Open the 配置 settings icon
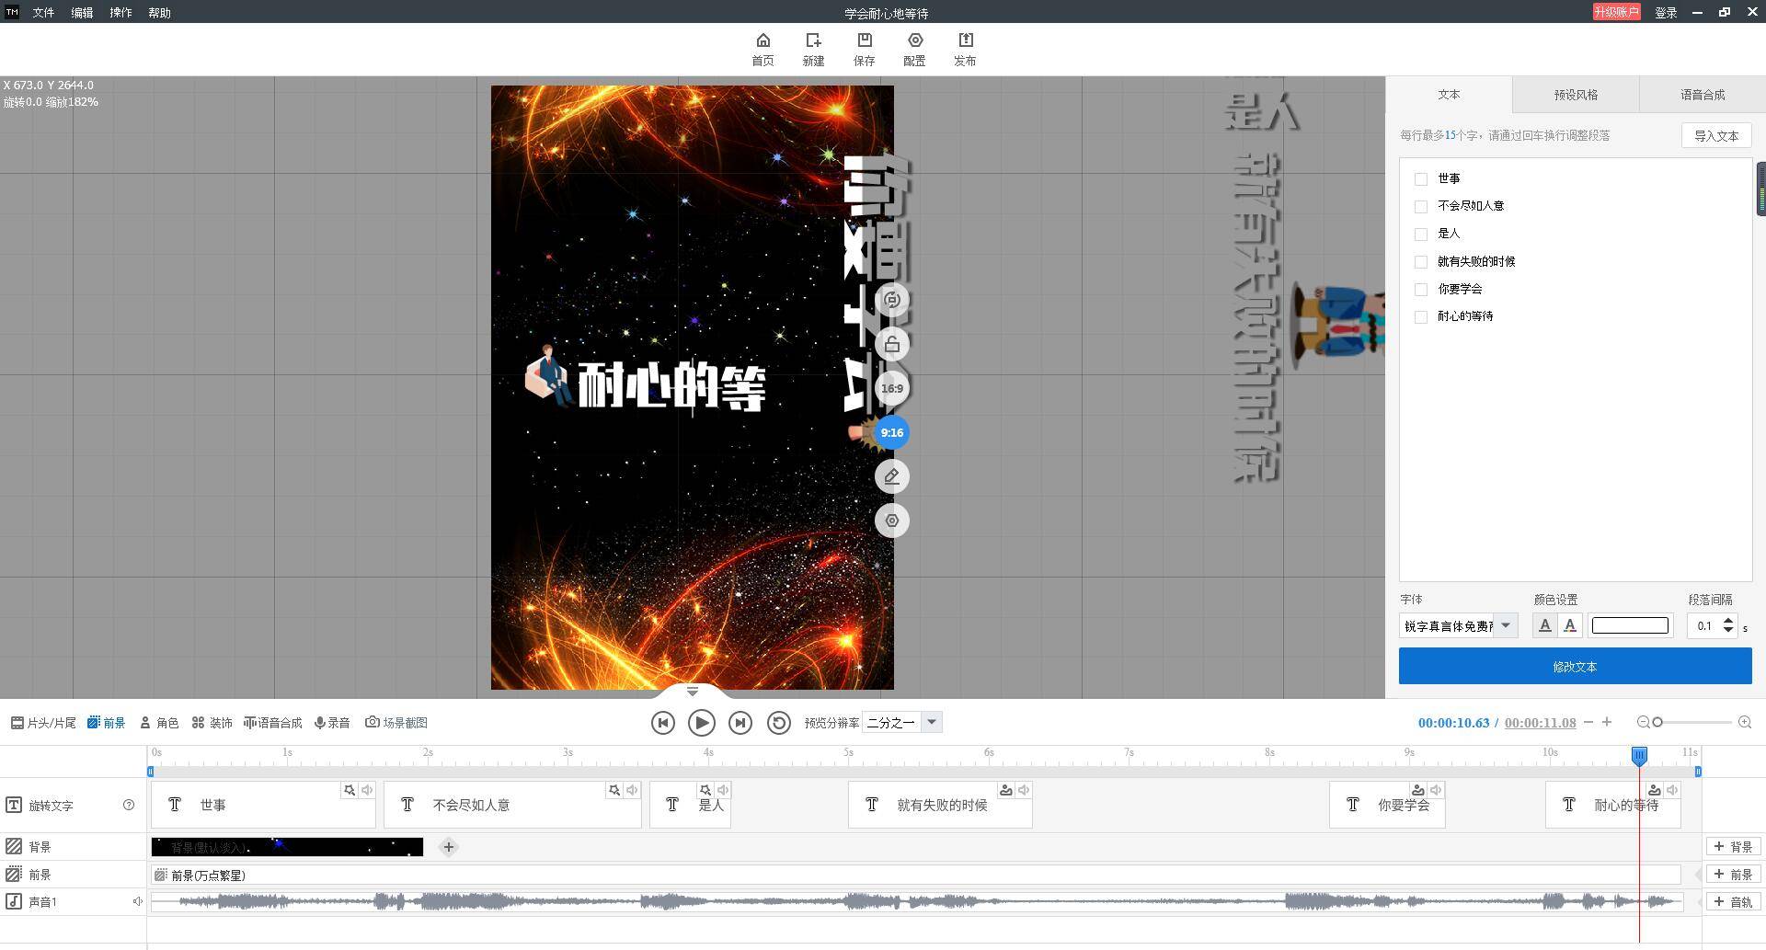The image size is (1766, 950). pyautogui.click(x=914, y=49)
